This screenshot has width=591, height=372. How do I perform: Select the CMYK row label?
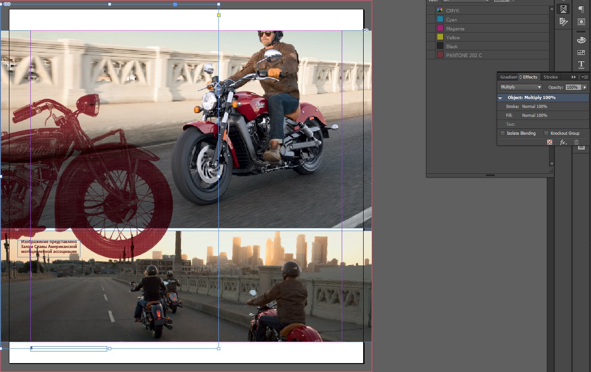pyautogui.click(x=453, y=11)
